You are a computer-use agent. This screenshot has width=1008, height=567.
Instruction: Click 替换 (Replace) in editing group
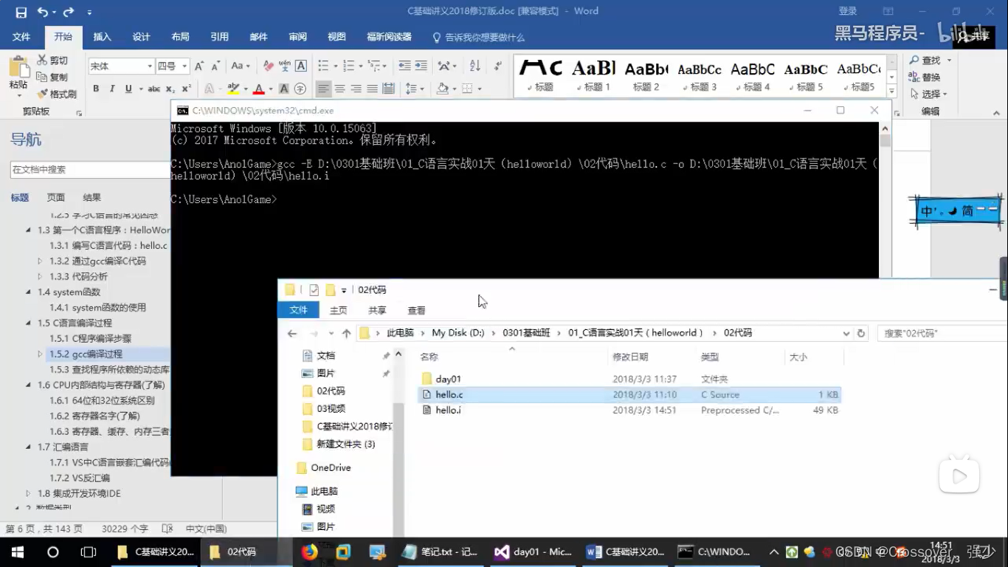[925, 77]
